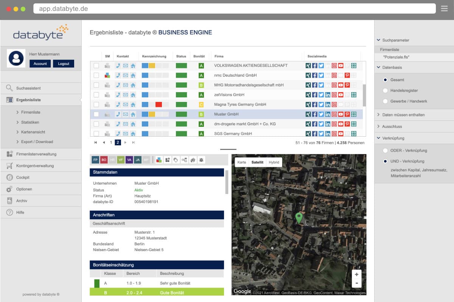Click the colored cubes icon in detail toolbar
Image resolution: width=454 pixels, height=302 pixels.
pyautogui.click(x=159, y=160)
